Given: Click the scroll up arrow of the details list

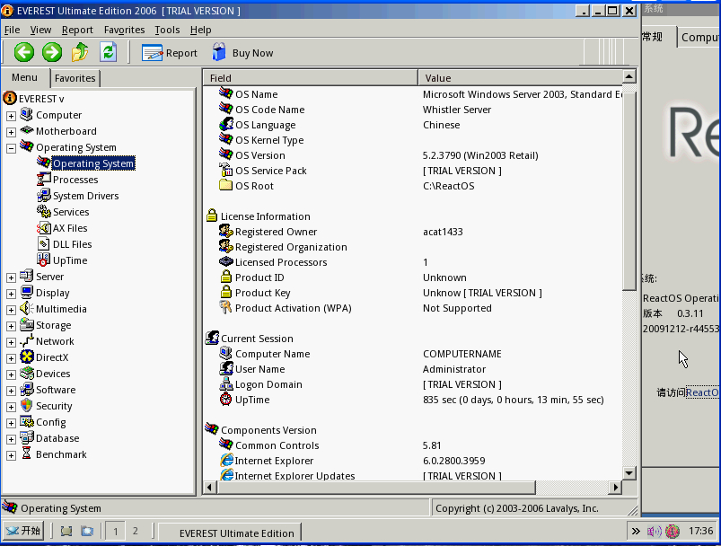Looking at the screenshot, I should (629, 76).
